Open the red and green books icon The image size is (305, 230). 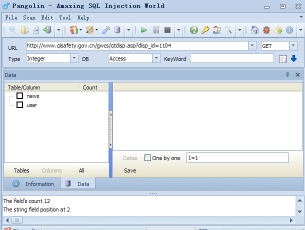point(73,30)
